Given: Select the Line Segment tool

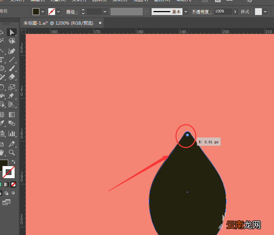Looking at the screenshot, I should [x=12, y=60].
